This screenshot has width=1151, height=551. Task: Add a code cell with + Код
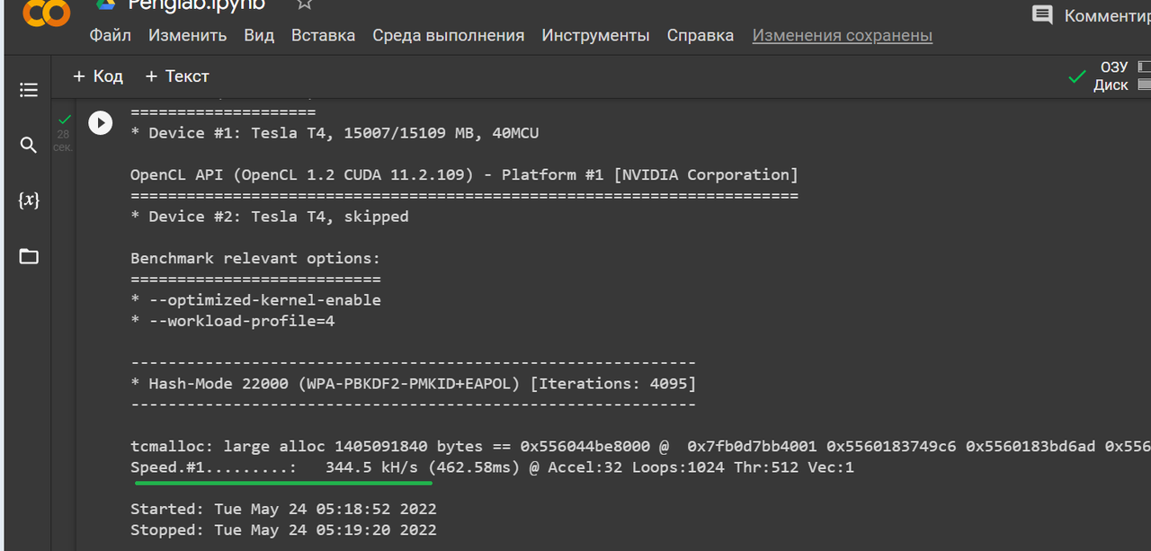pyautogui.click(x=98, y=76)
